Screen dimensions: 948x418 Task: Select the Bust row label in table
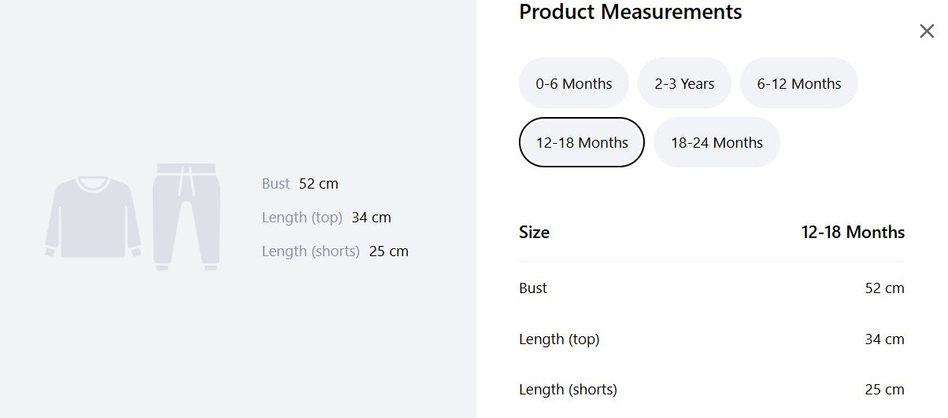tap(533, 288)
